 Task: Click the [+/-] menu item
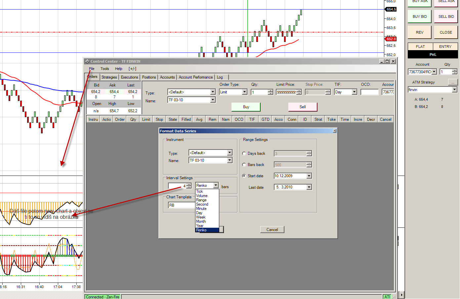click(x=132, y=69)
